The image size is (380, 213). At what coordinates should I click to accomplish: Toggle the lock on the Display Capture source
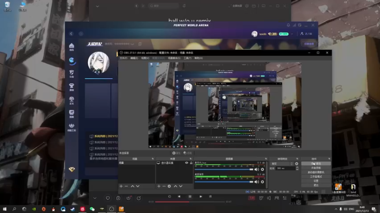pos(191,163)
